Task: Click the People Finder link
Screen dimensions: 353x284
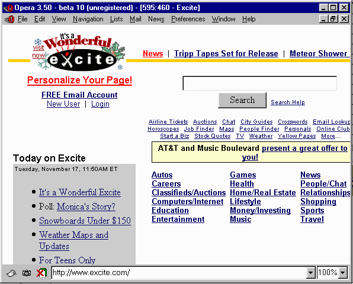Action: (259, 129)
